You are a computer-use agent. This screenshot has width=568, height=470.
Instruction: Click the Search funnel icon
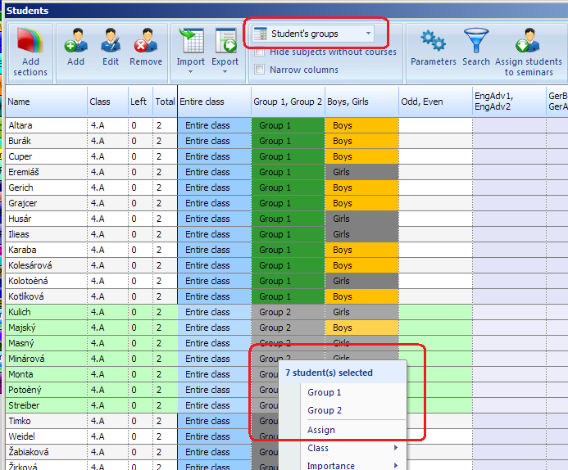pos(476,40)
